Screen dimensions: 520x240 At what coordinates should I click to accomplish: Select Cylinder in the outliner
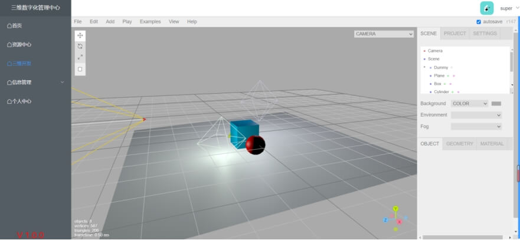click(x=441, y=92)
